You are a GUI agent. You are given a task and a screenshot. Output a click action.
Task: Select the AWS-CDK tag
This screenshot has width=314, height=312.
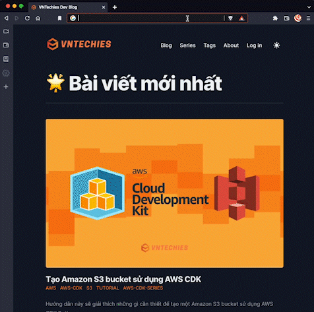(71, 288)
